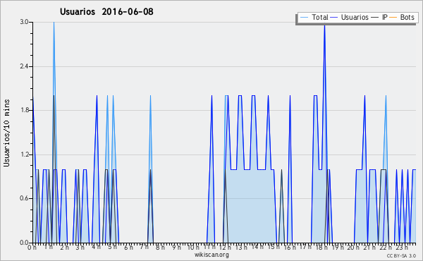423x261 pixels.
Task: Click the '16 h' x-axis label
Action: 290,247
